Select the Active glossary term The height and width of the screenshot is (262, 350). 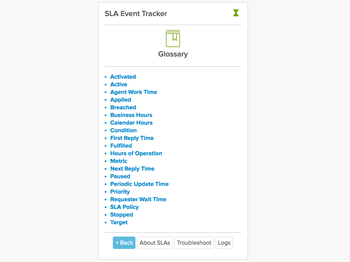119,85
